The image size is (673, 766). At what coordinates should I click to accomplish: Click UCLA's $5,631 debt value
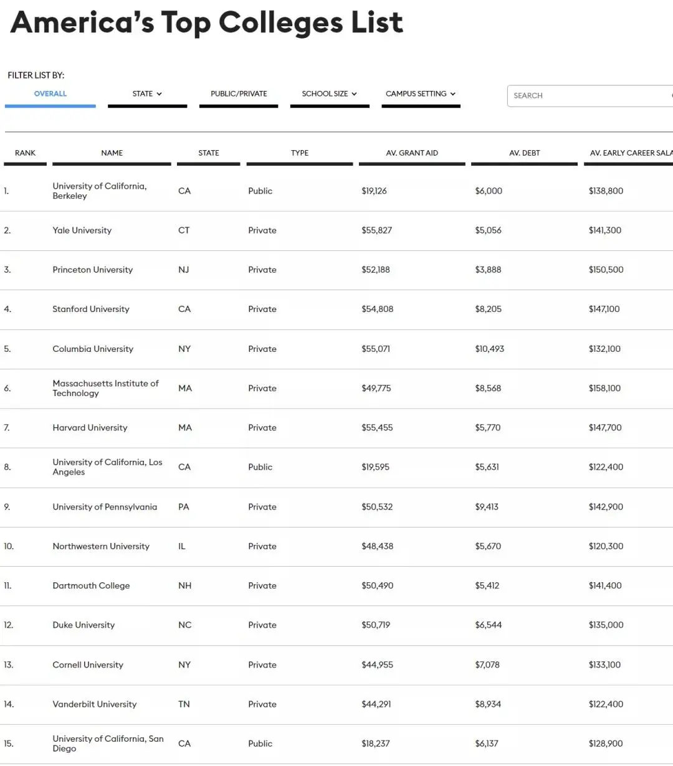click(x=487, y=467)
